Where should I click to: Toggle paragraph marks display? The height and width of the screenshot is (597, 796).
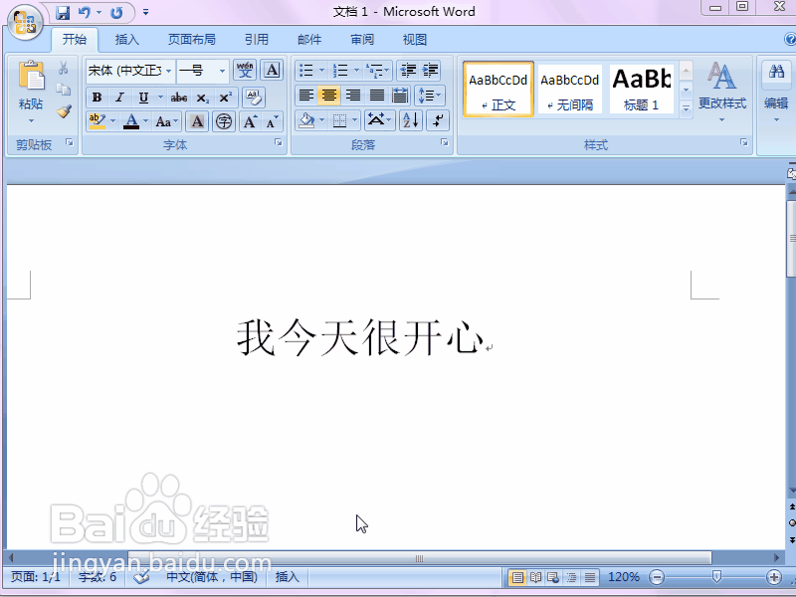(438, 120)
